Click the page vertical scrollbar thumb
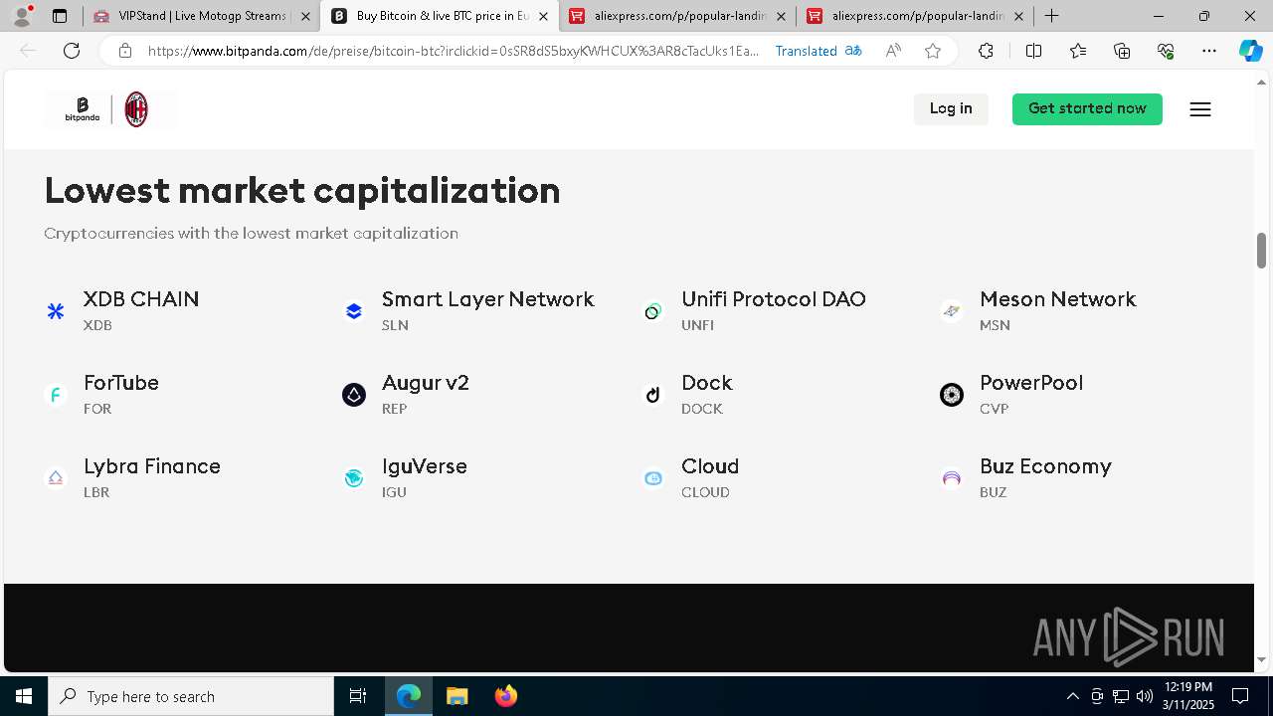The width and height of the screenshot is (1273, 716). pyautogui.click(x=1261, y=250)
